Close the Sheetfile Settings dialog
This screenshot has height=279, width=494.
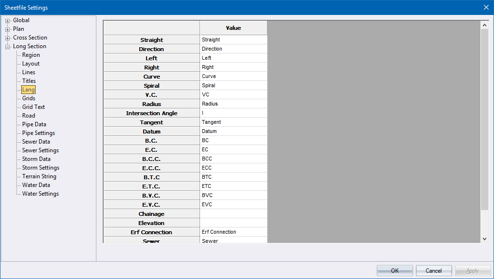coord(486,7)
